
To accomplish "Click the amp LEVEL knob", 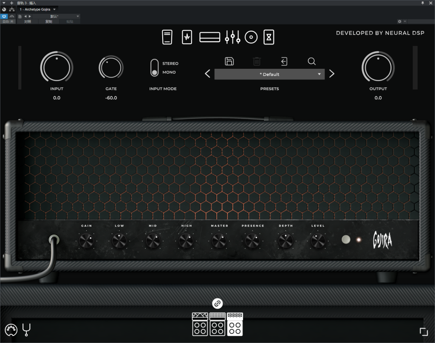I will coord(318,240).
